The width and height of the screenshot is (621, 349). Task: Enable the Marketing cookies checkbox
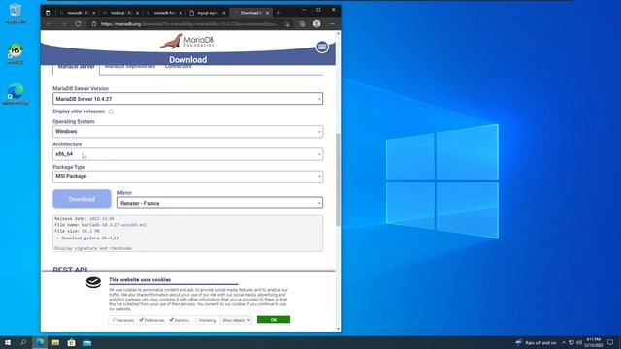tap(196, 320)
